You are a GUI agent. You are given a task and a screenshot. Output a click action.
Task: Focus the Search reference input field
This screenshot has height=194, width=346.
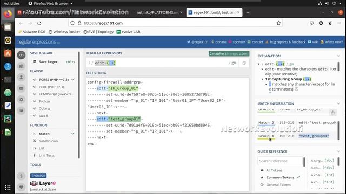(280, 161)
